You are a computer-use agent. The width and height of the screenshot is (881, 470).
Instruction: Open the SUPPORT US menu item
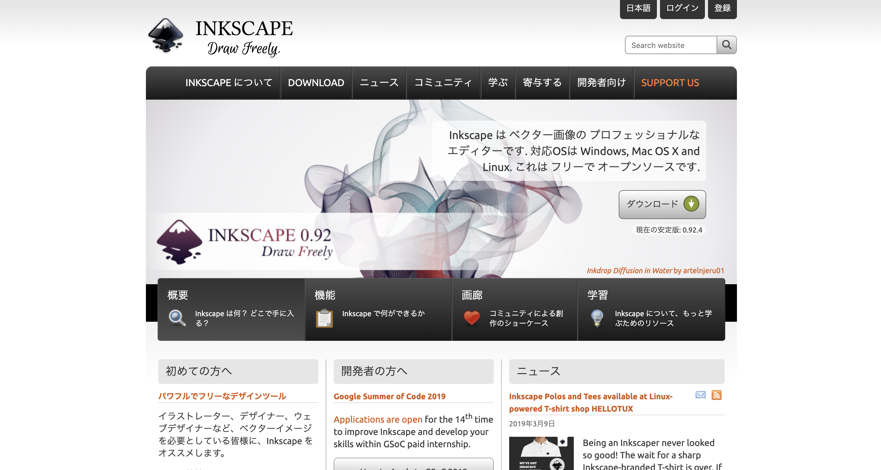[x=670, y=83]
